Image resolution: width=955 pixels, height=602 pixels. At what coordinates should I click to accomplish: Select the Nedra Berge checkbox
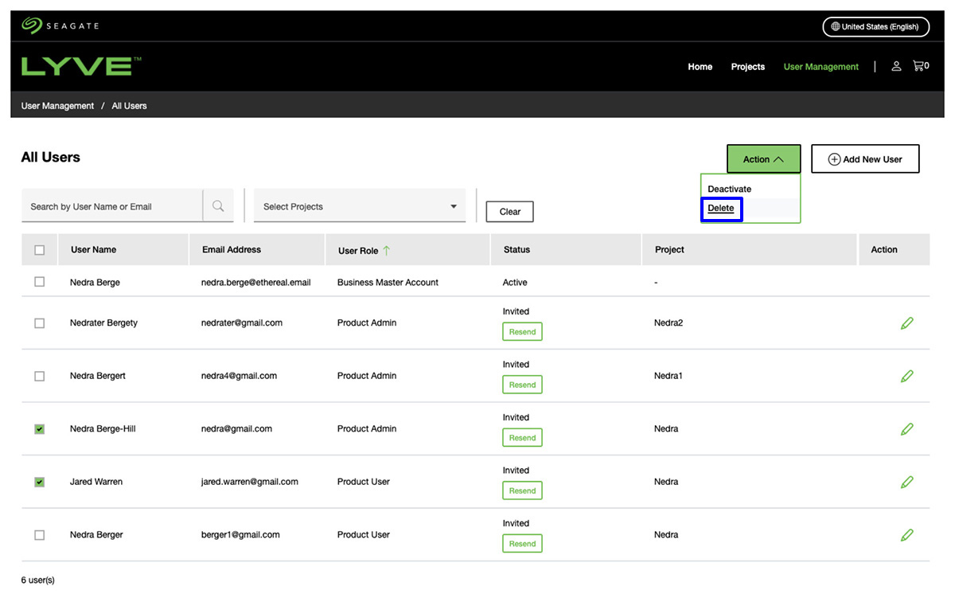40,282
